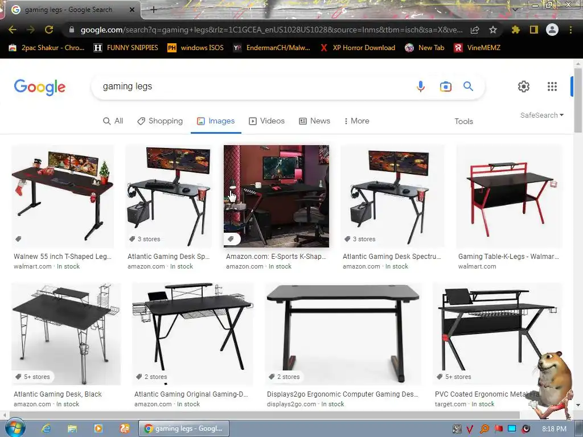Open the New Tab bookmark
Viewport: 583px width, 437px height.
point(424,48)
